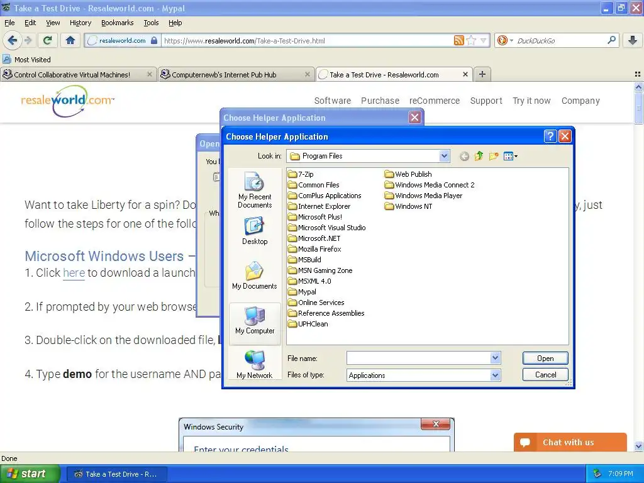Go to last folder visited in dialog
Screen dimensions: 644x483
pos(464,156)
